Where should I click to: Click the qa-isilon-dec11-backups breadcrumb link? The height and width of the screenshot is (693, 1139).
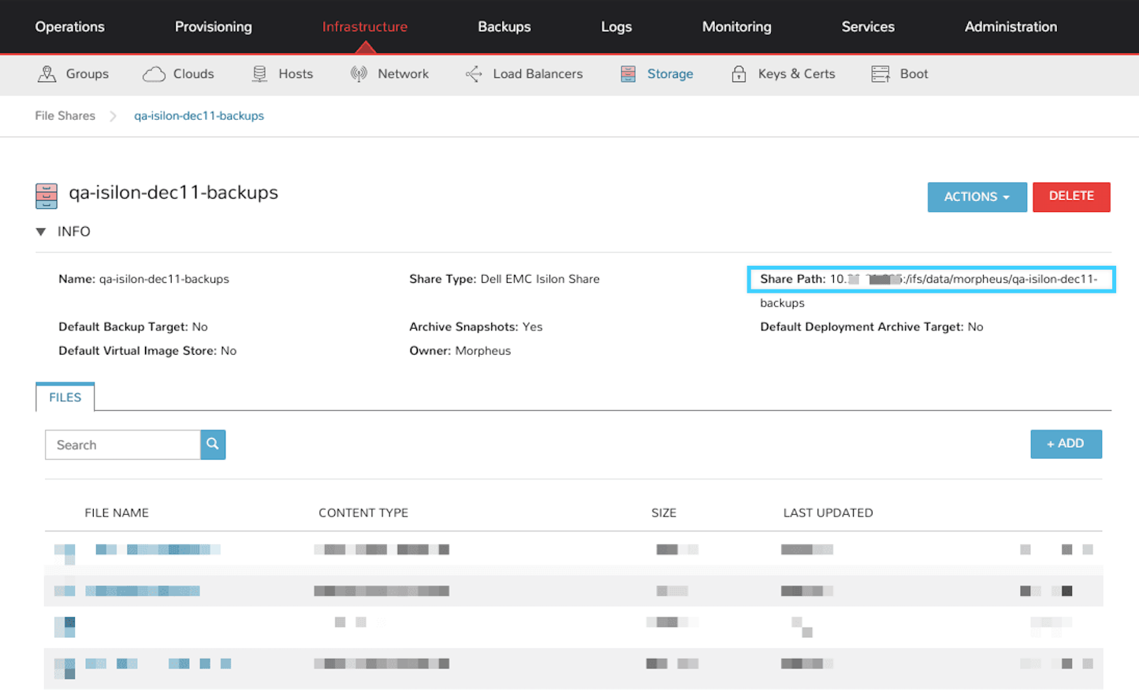coord(199,116)
